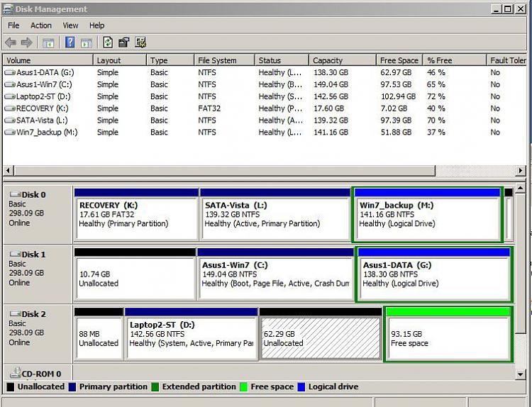
Task: Select the 88 MB Unallocated block
Action: [99, 334]
